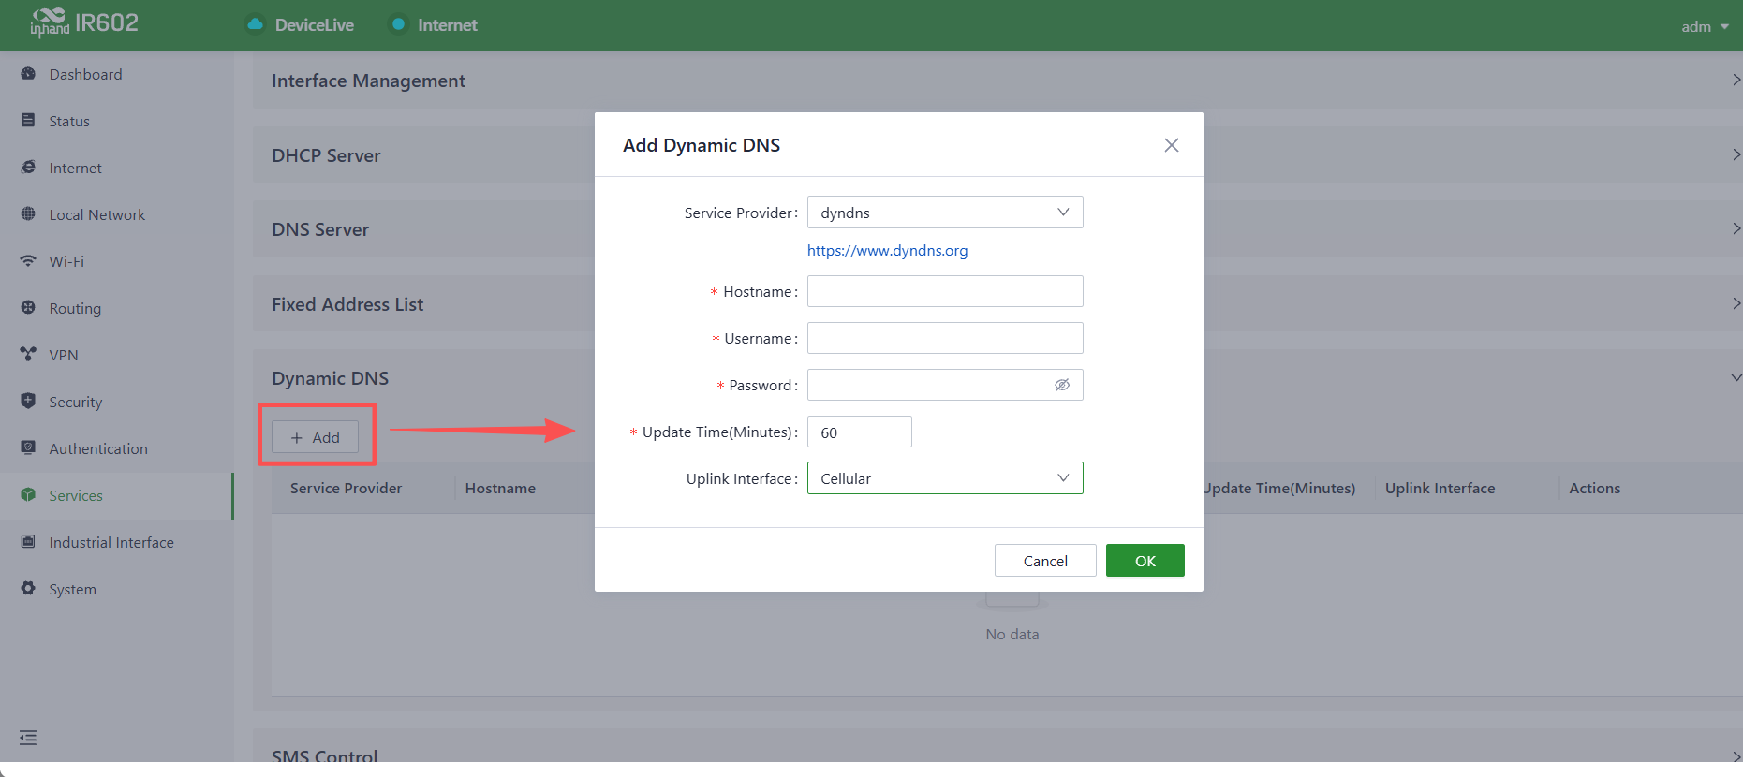Click the InHand IR602 logo
This screenshot has height=777, width=1743.
84,23
